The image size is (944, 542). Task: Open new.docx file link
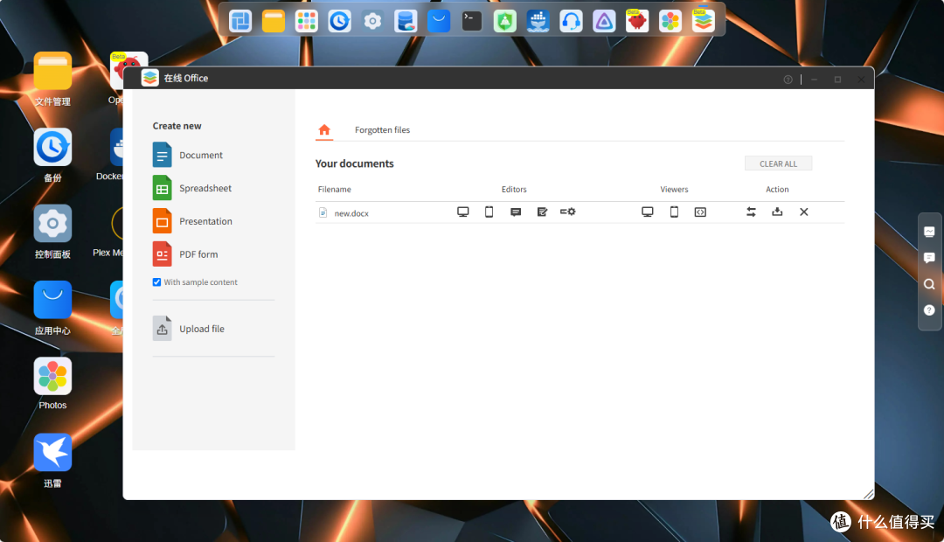[x=351, y=213]
